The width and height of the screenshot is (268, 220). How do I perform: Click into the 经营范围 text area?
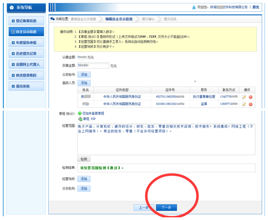tap(166, 139)
